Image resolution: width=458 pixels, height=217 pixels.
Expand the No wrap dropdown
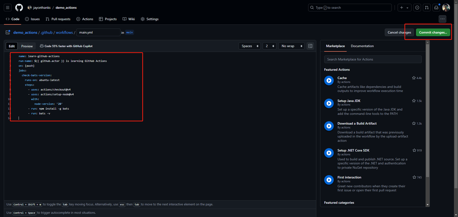click(291, 46)
